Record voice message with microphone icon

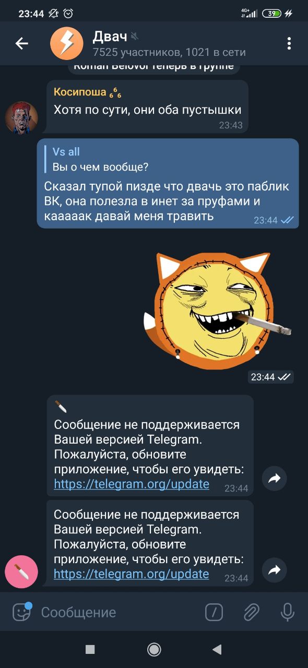288,612
